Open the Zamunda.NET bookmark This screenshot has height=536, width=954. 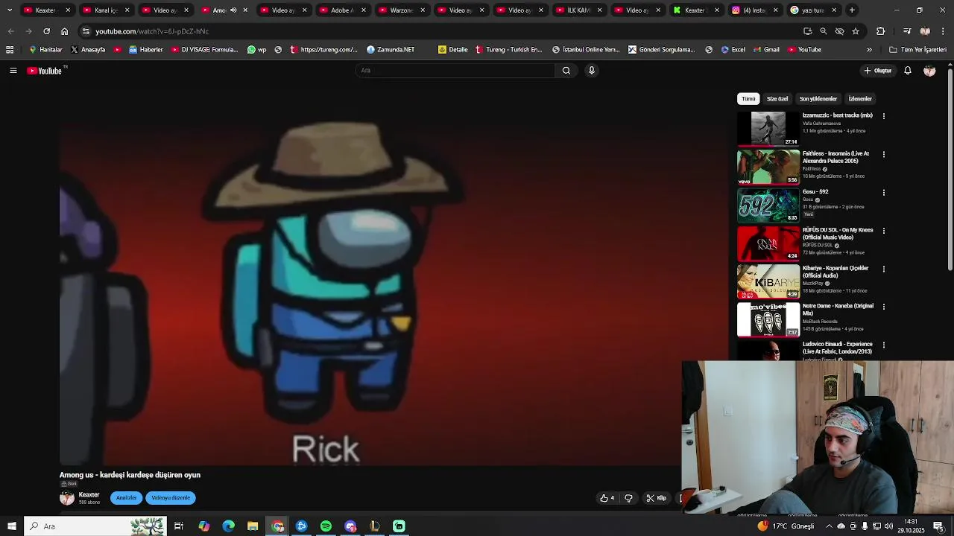click(391, 50)
